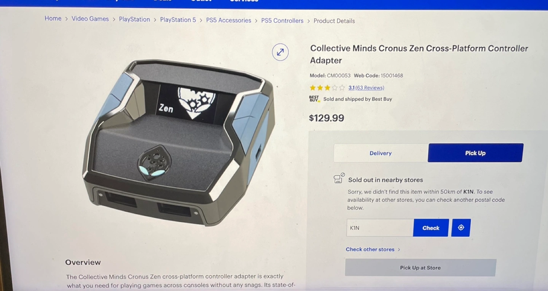
Task: Click the Check postal code button
Action: click(x=431, y=228)
